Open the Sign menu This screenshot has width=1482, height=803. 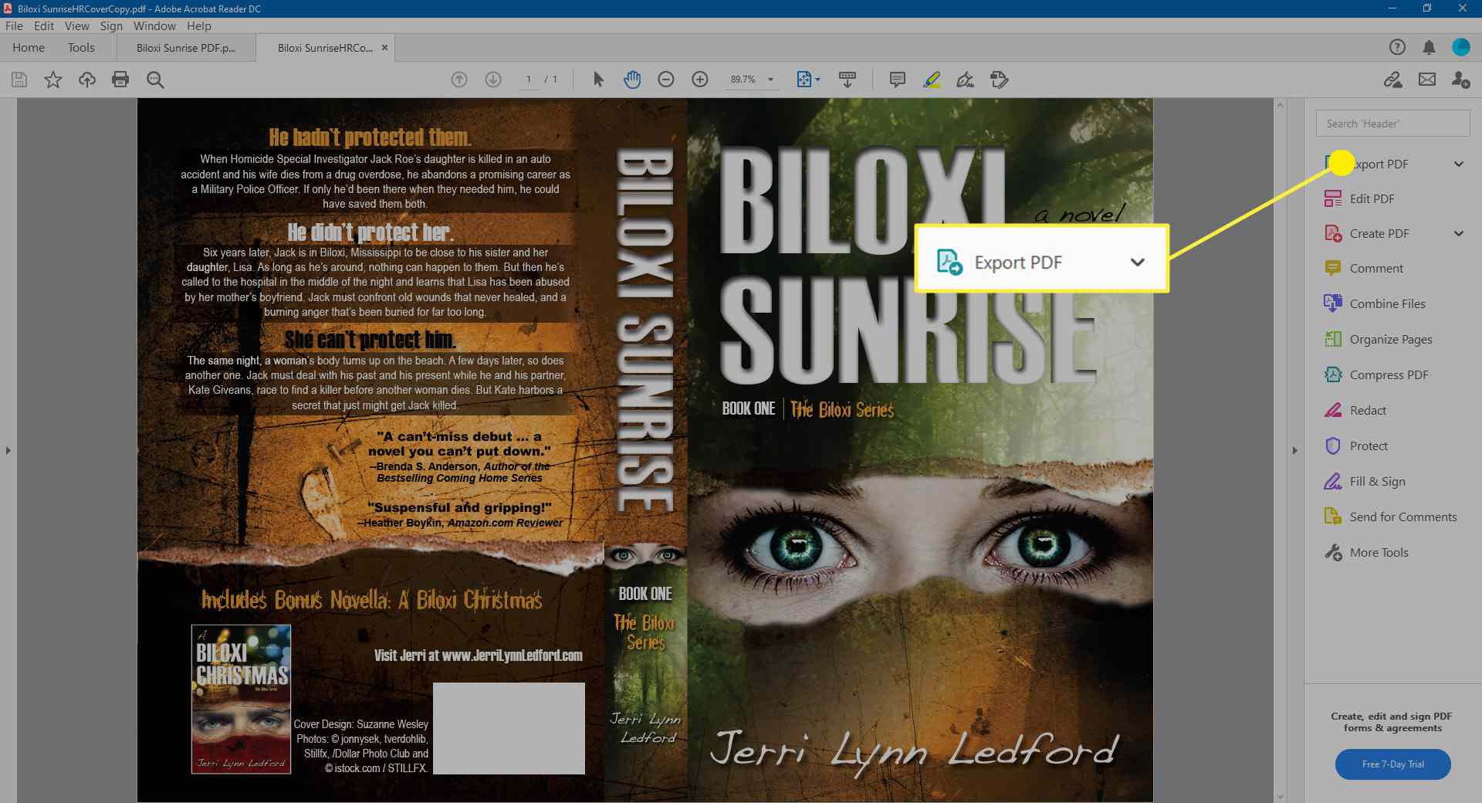(111, 25)
